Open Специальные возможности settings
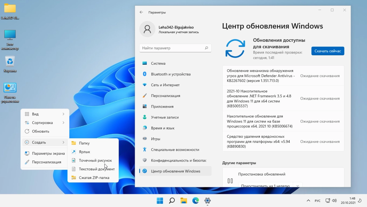Image resolution: width=367 pixels, height=207 pixels. pos(175,150)
